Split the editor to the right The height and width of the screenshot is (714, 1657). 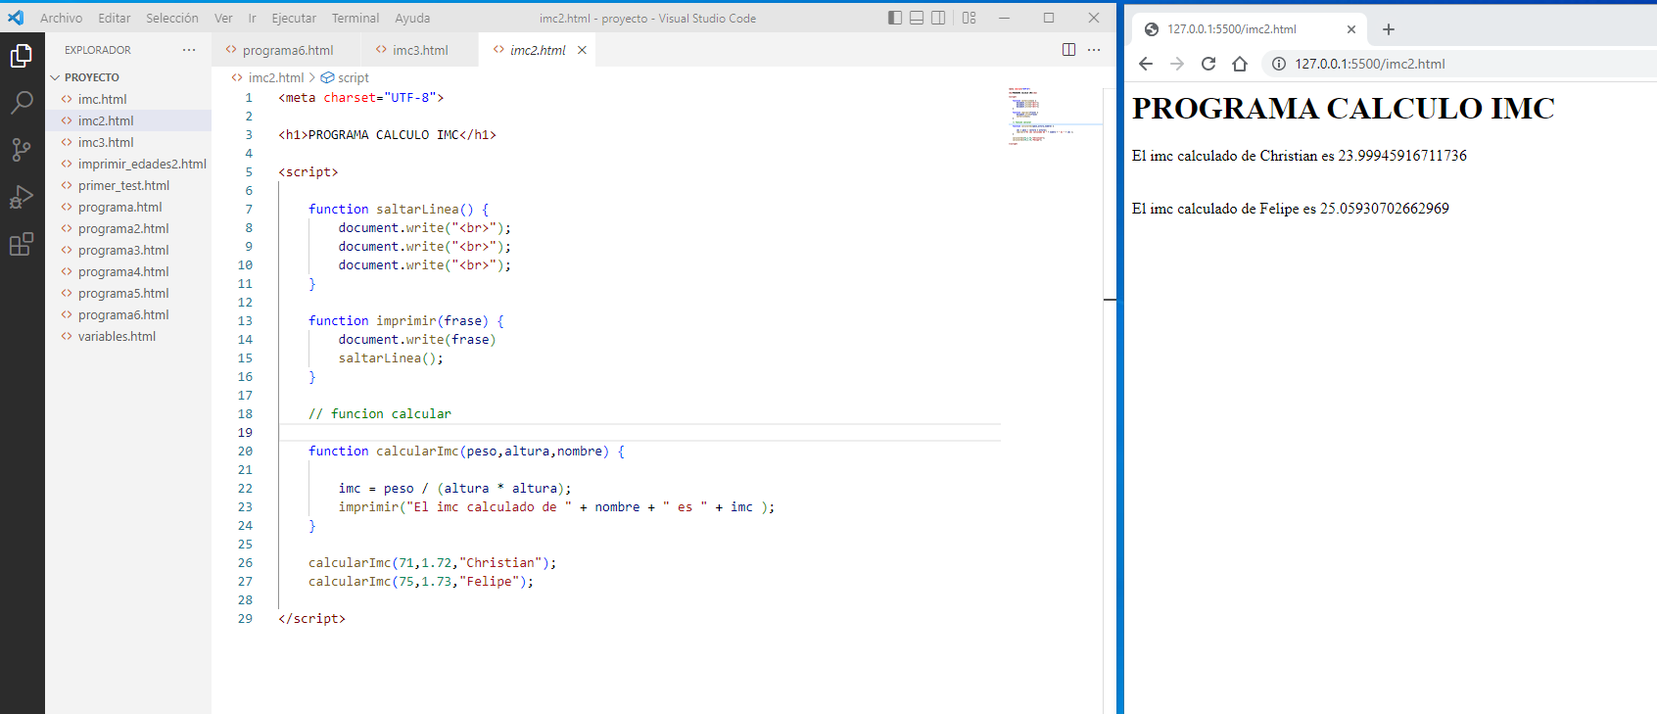coord(1069,50)
